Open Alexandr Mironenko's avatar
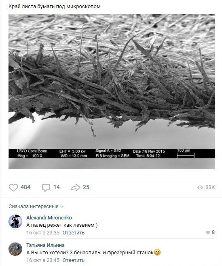Screen dimensions: 222x266 pos(15,221)
